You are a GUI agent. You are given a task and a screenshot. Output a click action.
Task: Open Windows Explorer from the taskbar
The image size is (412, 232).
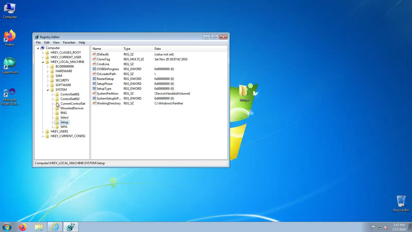39,227
